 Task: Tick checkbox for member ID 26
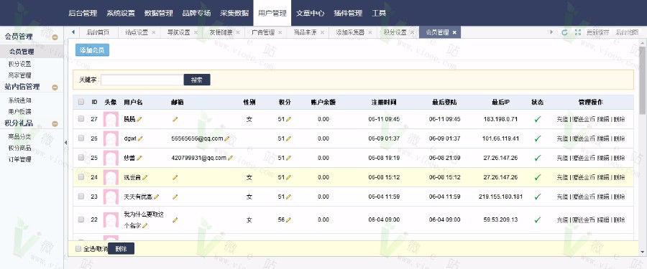pyautogui.click(x=81, y=138)
